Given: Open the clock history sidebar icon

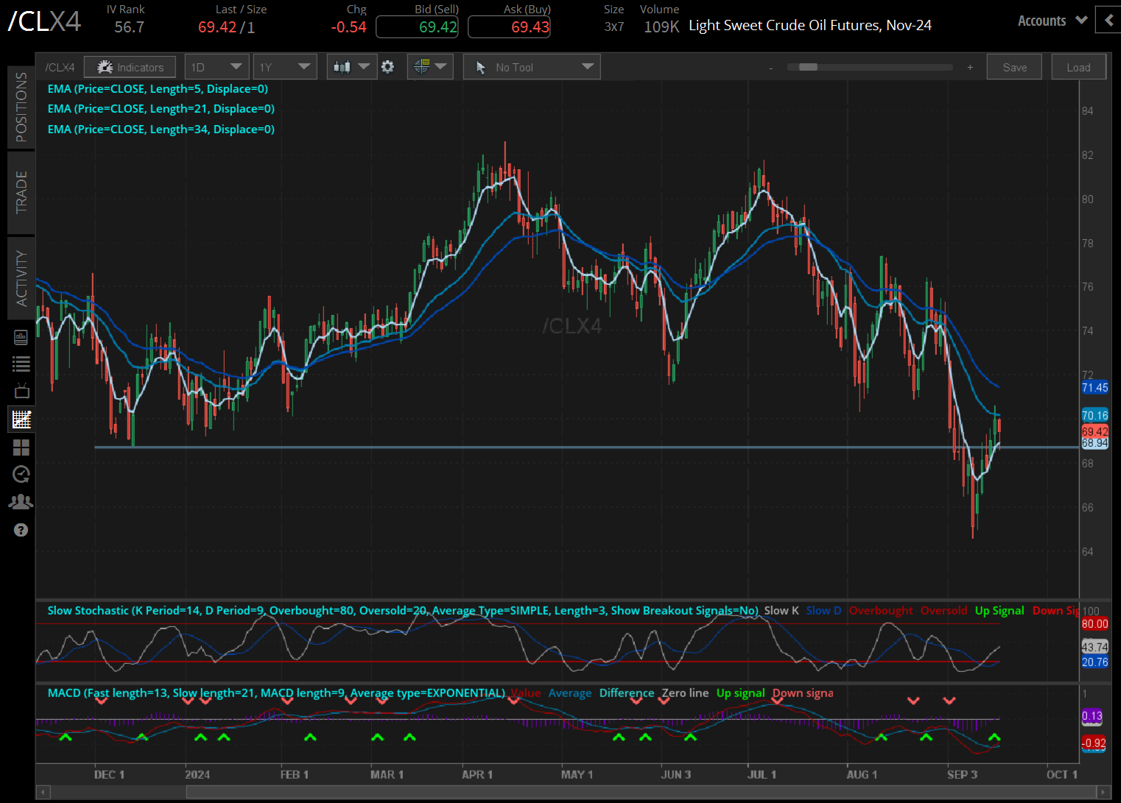Looking at the screenshot, I should [x=21, y=474].
